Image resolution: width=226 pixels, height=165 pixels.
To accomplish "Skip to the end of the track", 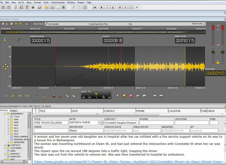I will tap(161, 96).
